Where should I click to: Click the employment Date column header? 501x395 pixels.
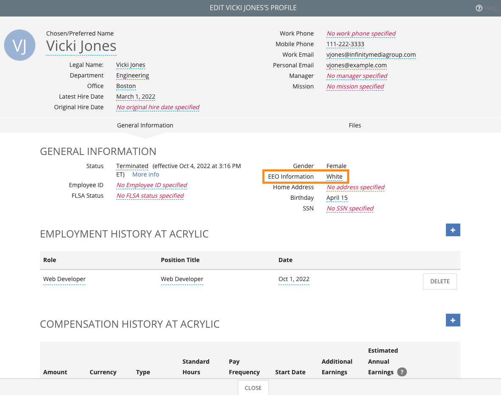(285, 260)
